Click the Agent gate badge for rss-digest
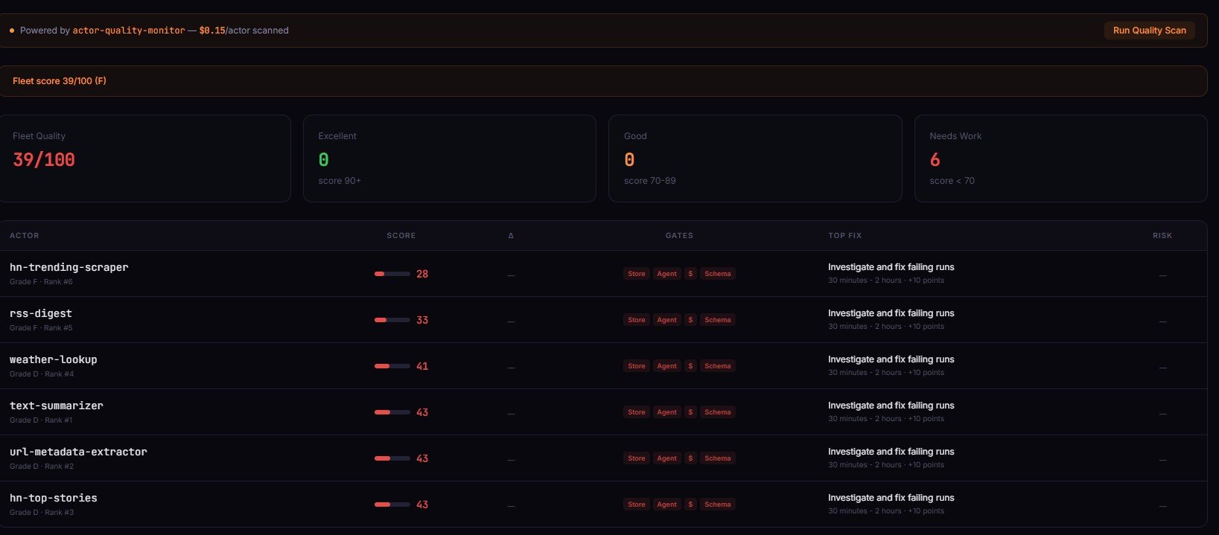The image size is (1219, 535). [x=666, y=320]
